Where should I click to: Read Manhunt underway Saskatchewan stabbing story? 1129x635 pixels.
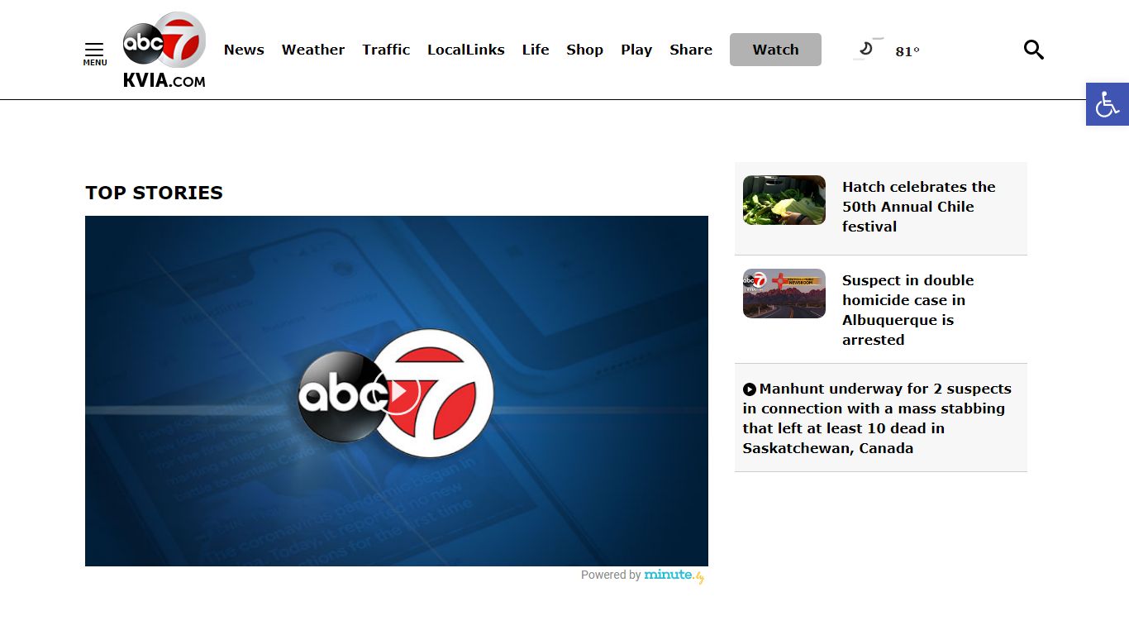pos(877,418)
